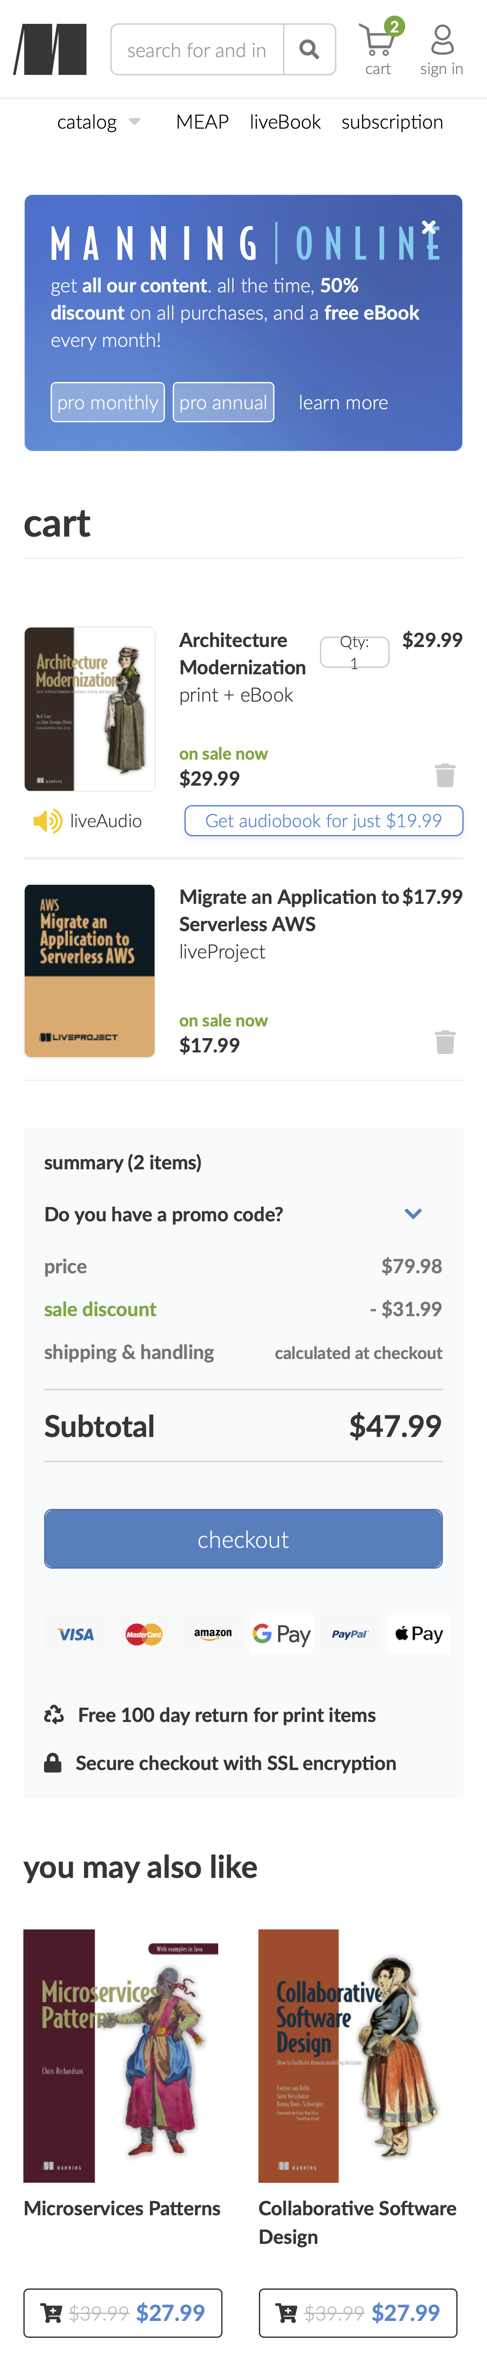487x2353 pixels.
Task: Close the Manning Online banner
Action: 429,227
